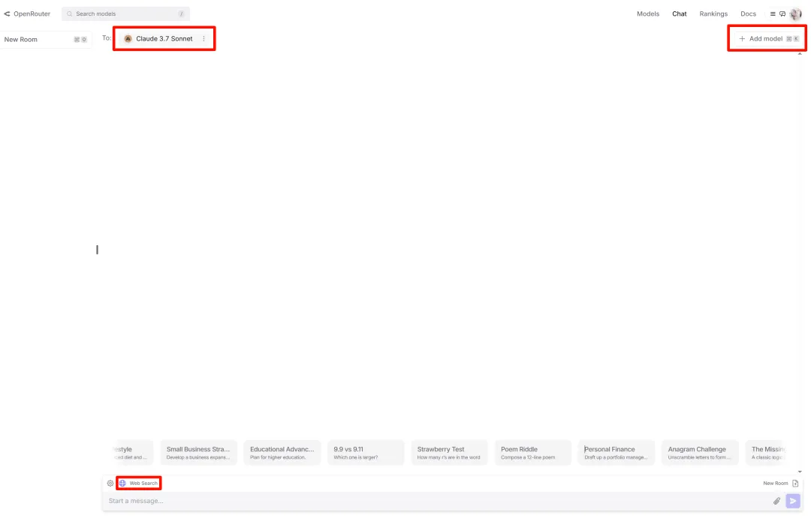Image resolution: width=811 pixels, height=521 pixels.
Task: Click the Start a message input box
Action: point(436,501)
